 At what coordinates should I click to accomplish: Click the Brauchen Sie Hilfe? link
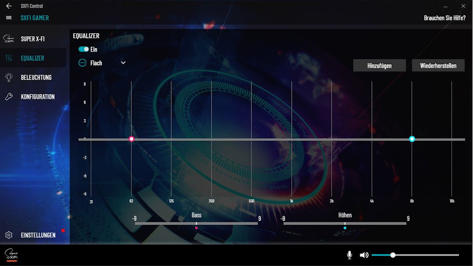[445, 18]
